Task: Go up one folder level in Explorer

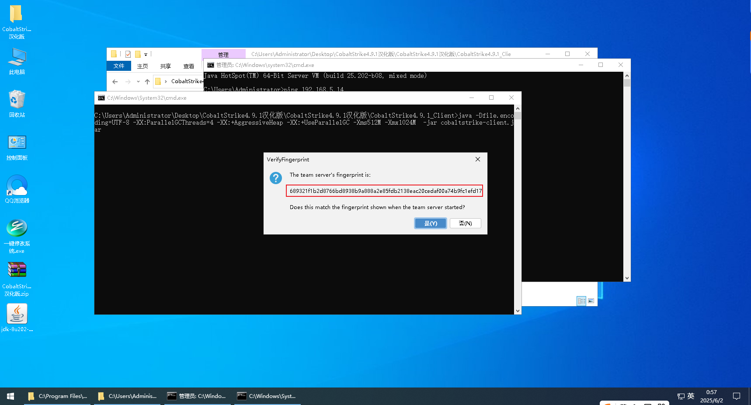Action: (147, 81)
